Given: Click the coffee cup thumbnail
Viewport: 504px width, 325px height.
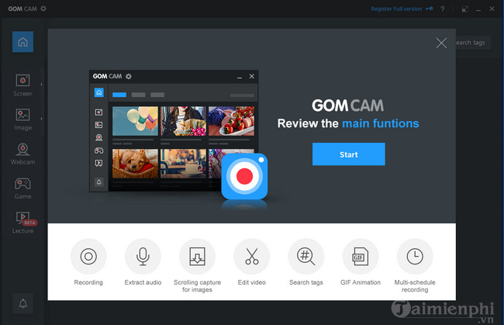Looking at the screenshot, I should [183, 164].
